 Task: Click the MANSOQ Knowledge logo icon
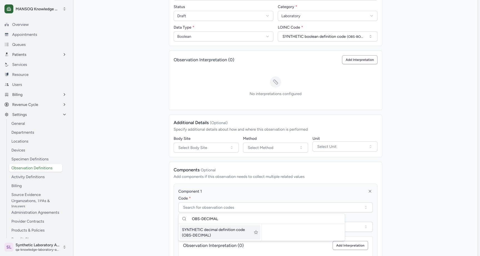pyautogui.click(x=9, y=9)
